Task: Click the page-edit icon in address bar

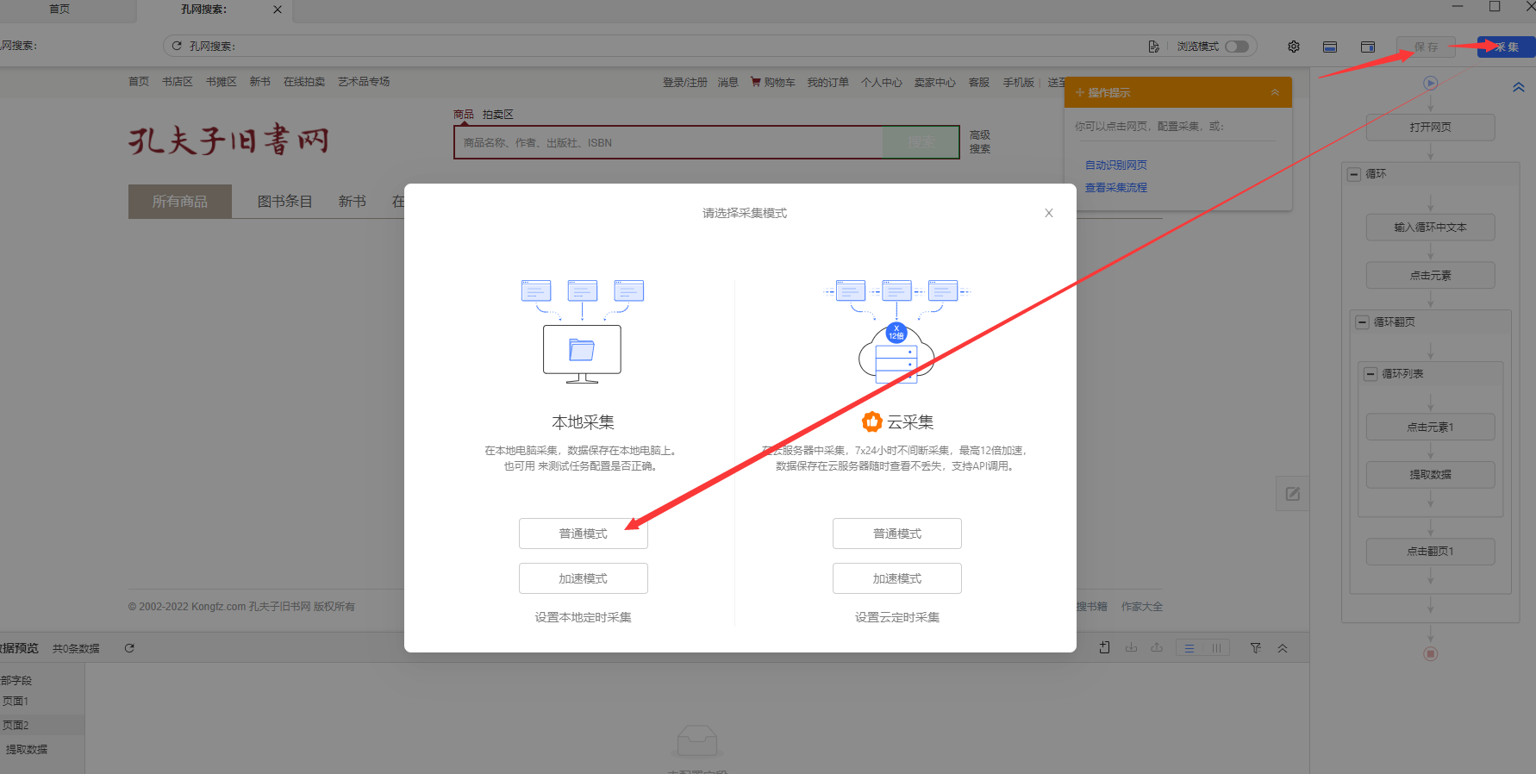Action: [x=1153, y=47]
